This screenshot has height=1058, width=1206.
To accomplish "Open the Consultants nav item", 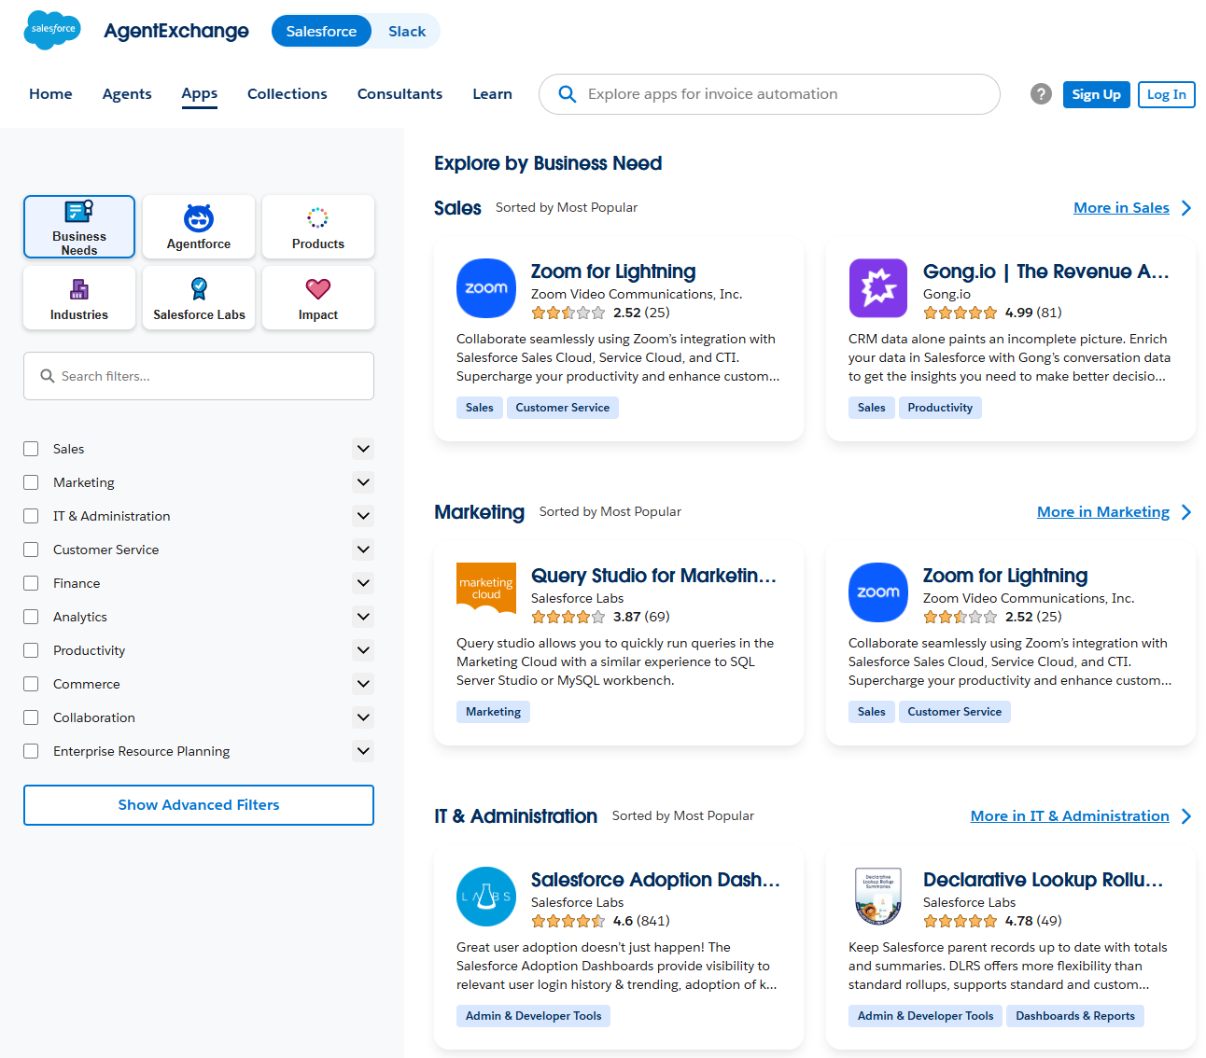I will pos(400,94).
